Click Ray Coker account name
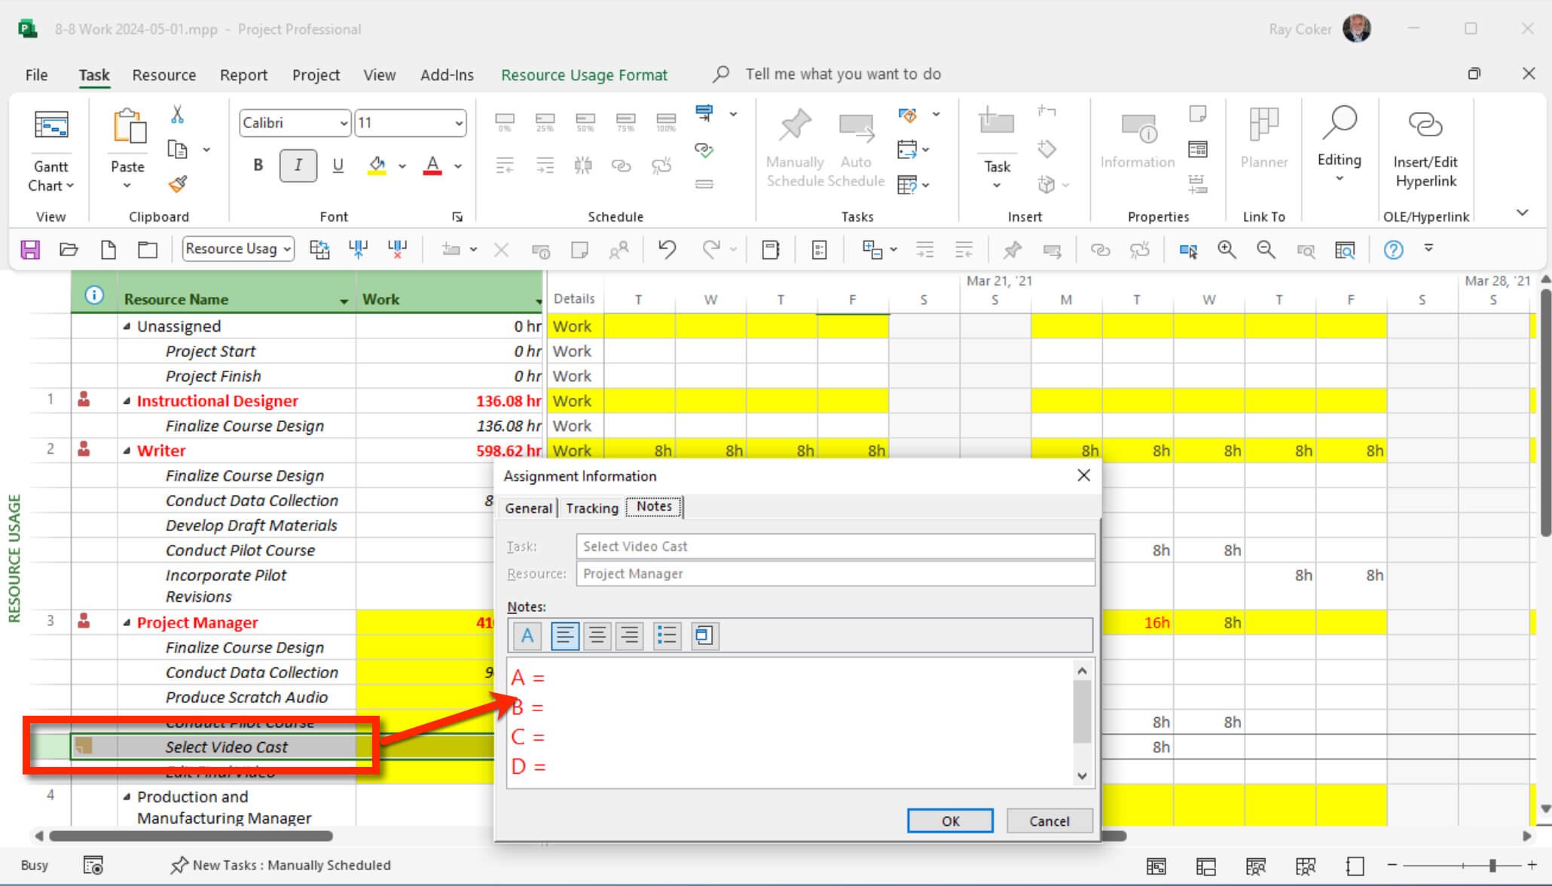 1300,29
